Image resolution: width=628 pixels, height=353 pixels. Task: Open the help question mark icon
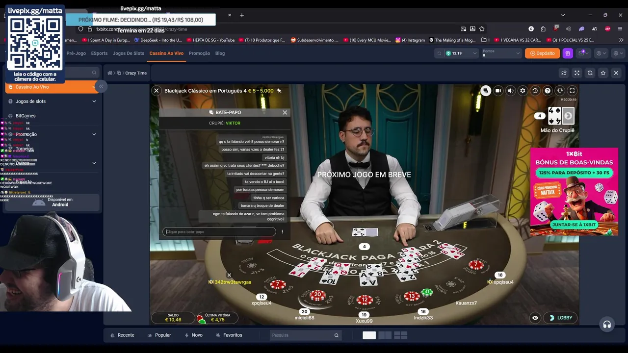548,91
